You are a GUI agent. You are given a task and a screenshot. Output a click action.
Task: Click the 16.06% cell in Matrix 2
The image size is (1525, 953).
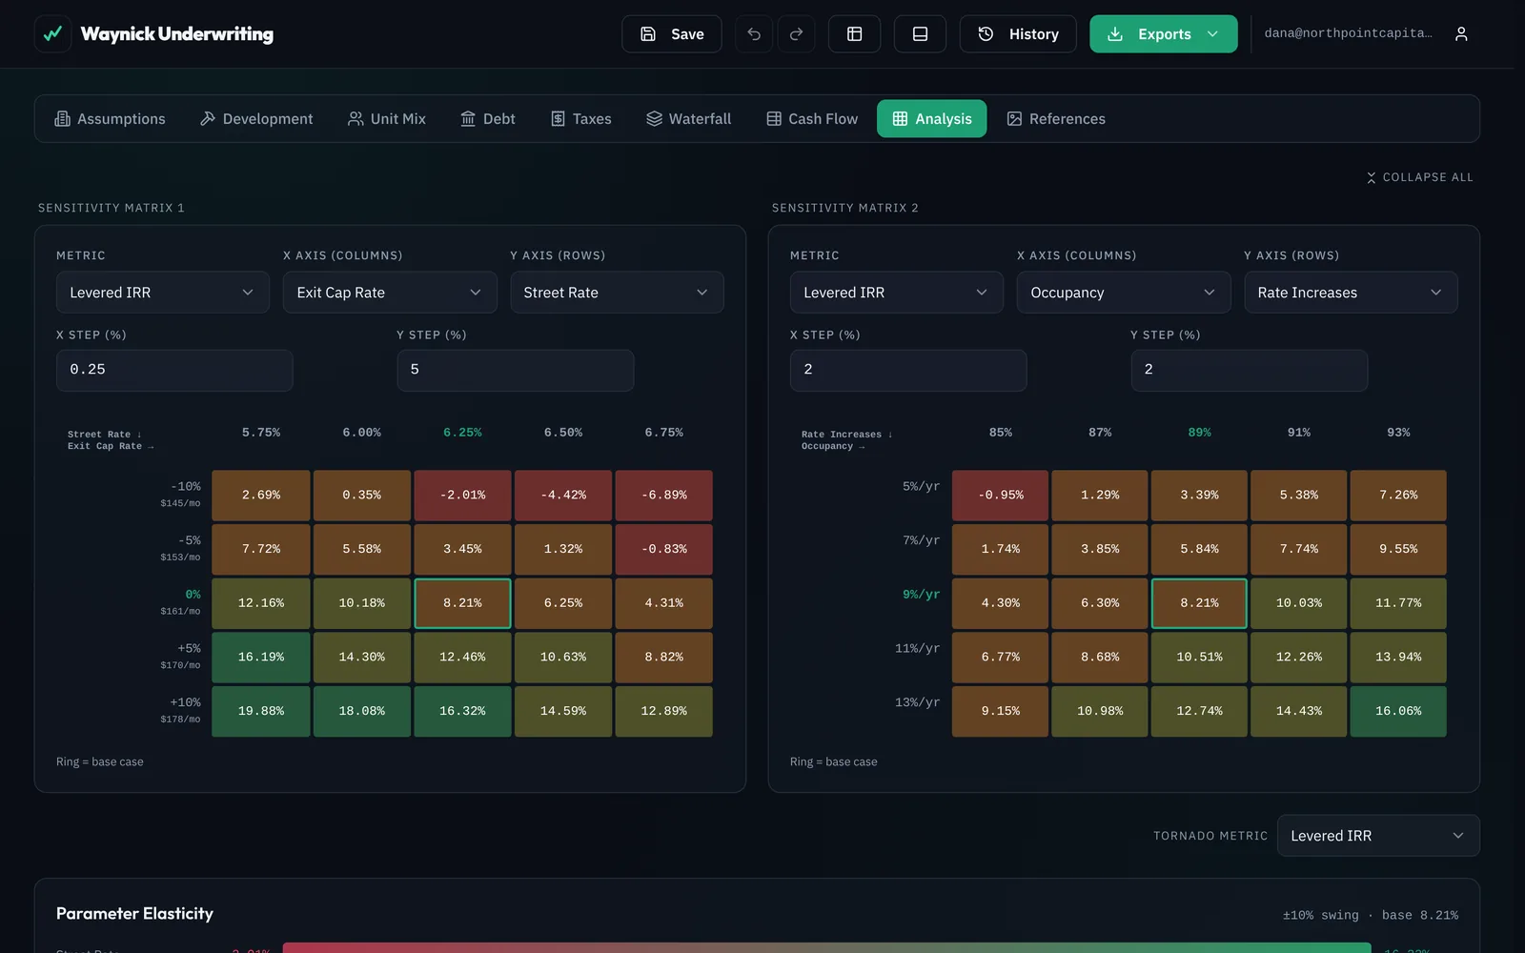click(1398, 711)
